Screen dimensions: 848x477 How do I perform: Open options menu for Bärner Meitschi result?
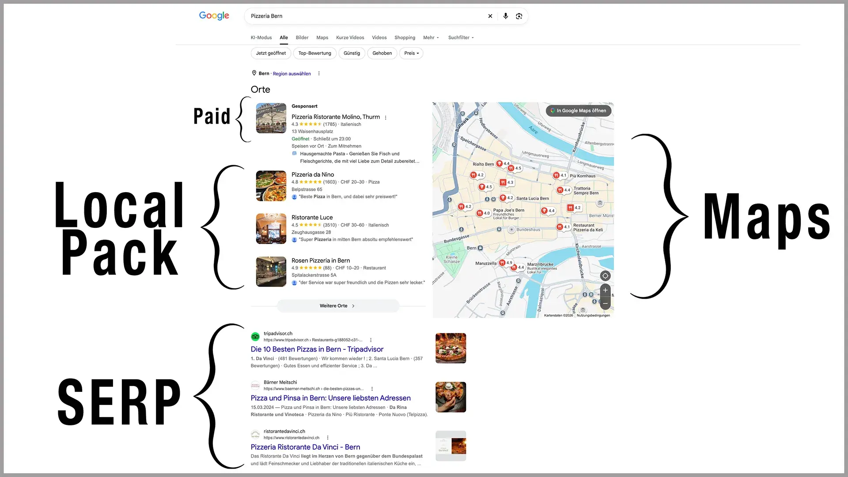(x=372, y=389)
